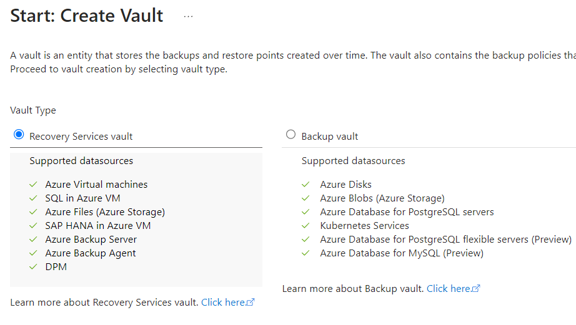Click the Recovery Services vault label text
The height and width of the screenshot is (325, 576).
(x=81, y=137)
